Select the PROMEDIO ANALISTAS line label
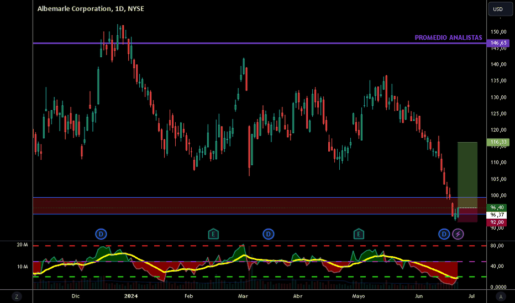 point(448,37)
